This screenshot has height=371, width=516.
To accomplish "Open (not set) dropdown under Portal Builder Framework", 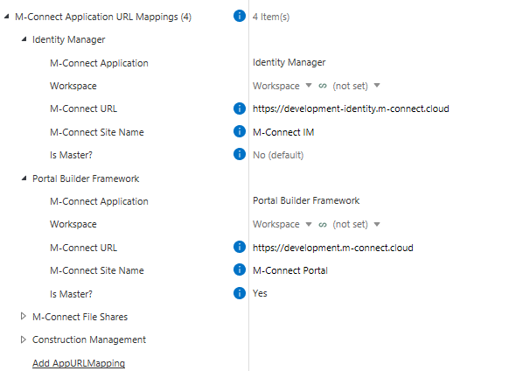I will pyautogui.click(x=377, y=225).
